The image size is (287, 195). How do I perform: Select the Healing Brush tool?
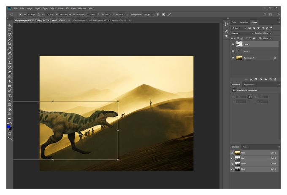pyautogui.click(x=10, y=53)
